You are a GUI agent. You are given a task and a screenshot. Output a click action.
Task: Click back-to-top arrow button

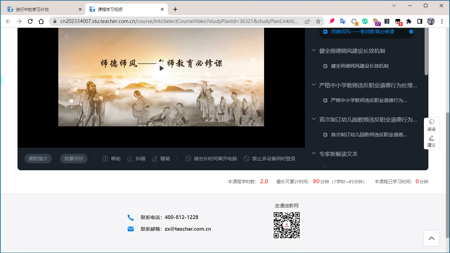click(x=431, y=238)
